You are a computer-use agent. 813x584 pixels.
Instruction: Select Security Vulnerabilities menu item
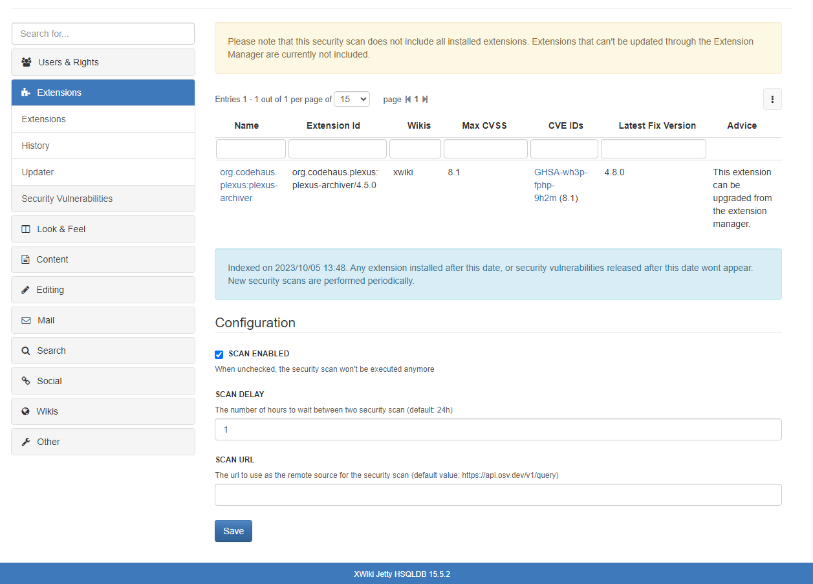[x=103, y=199]
